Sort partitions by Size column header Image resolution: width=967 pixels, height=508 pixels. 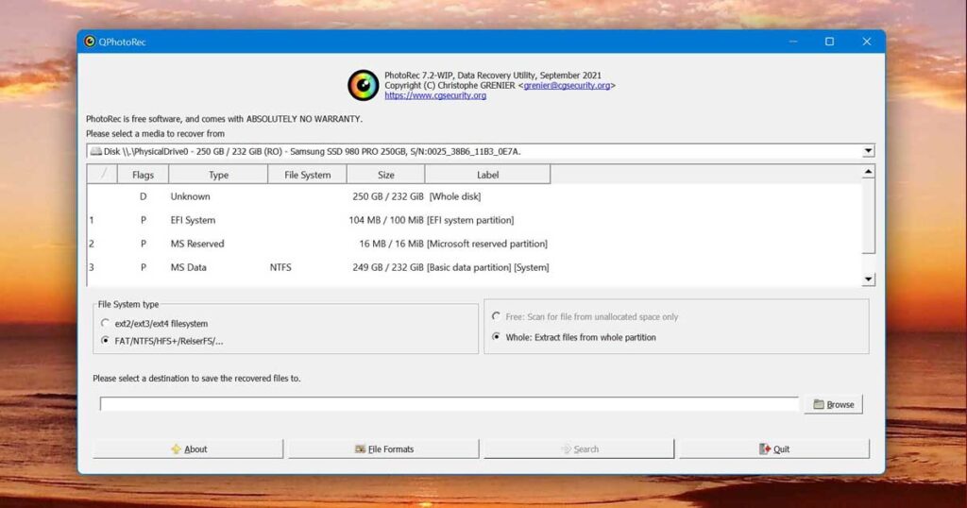pos(385,175)
